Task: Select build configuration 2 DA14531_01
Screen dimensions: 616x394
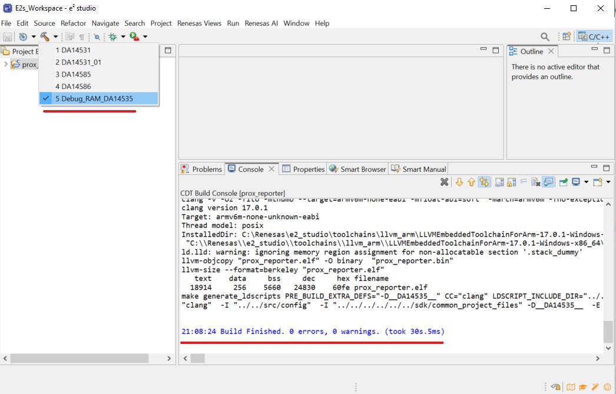Action: [98, 62]
